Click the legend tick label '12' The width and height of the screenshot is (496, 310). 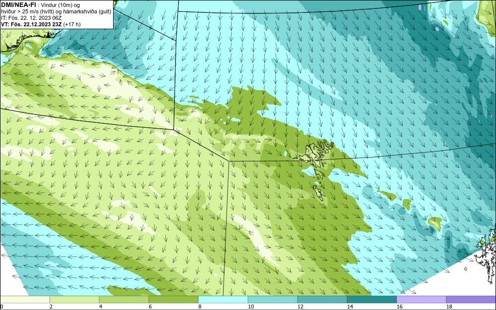coord(300,307)
